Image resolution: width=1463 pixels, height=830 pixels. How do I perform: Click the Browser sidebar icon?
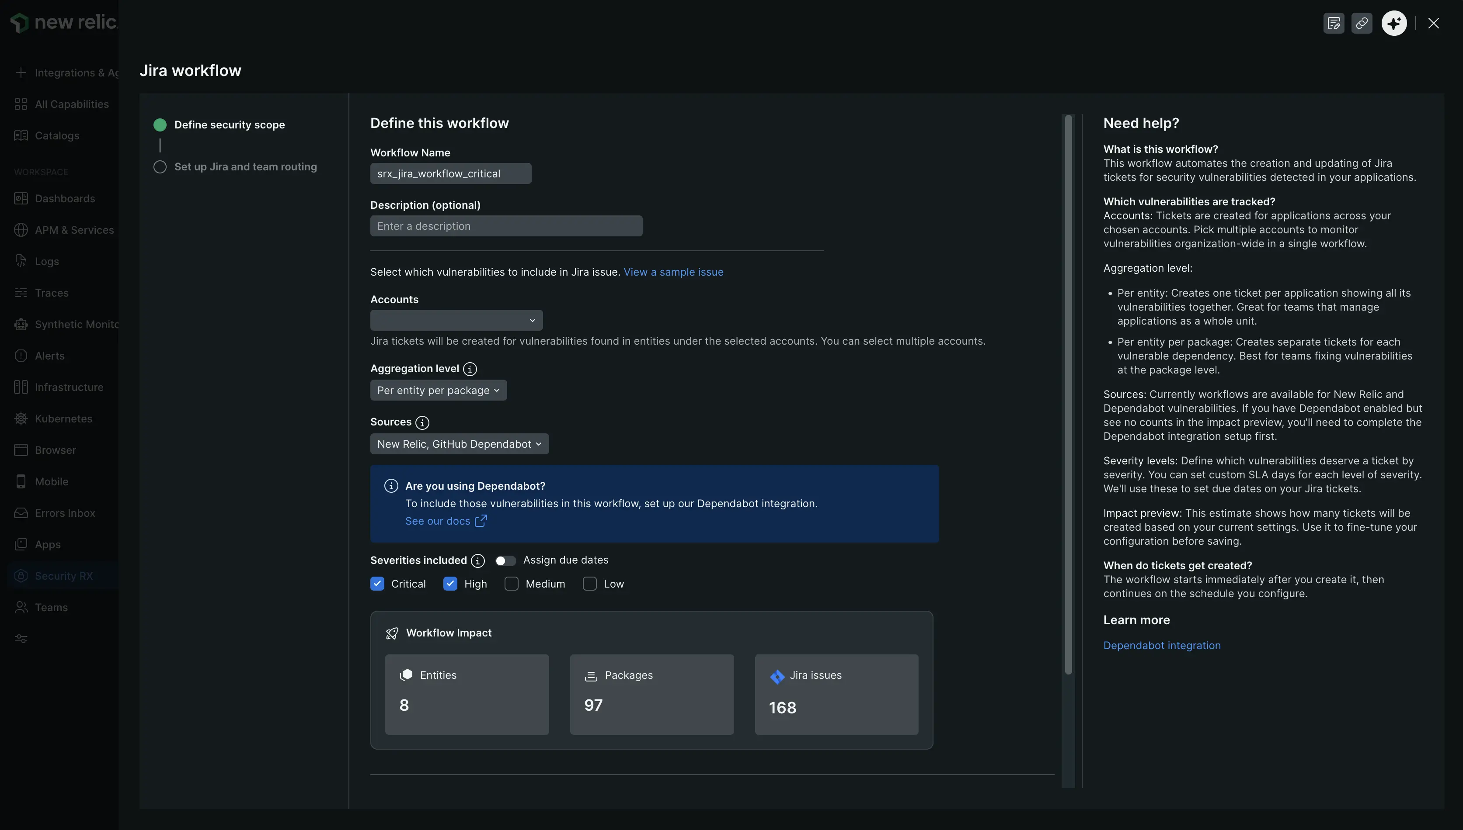point(21,450)
